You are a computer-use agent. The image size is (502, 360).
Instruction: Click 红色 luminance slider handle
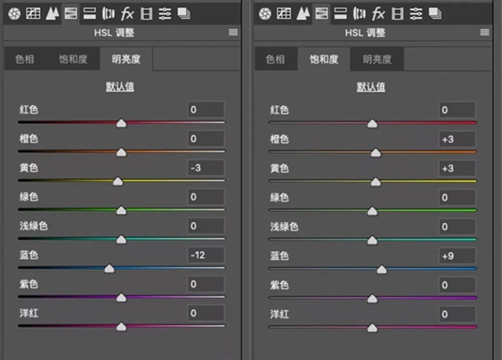coord(121,123)
